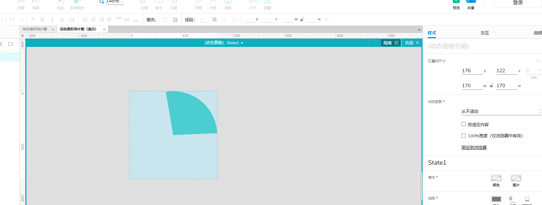Close the 动态扇形统计图 (演示) tab
The image size is (542, 205).
[x=104, y=30]
